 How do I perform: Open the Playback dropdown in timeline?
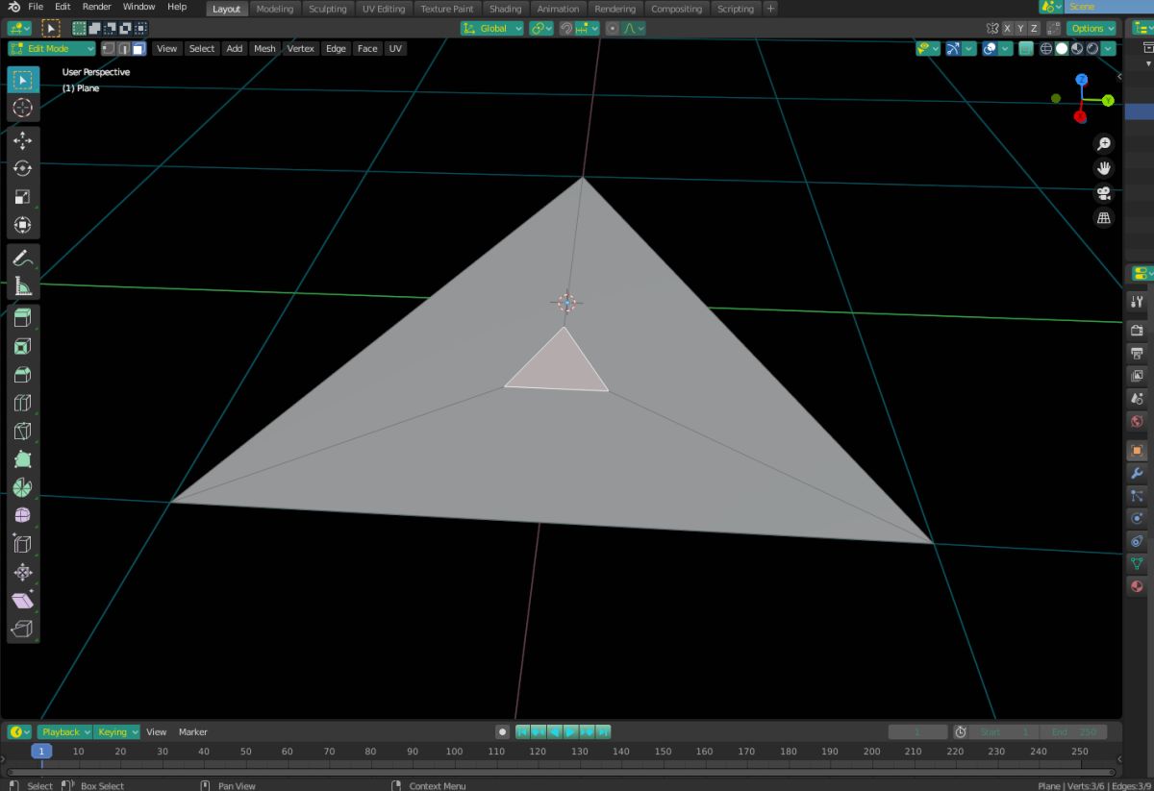click(64, 731)
